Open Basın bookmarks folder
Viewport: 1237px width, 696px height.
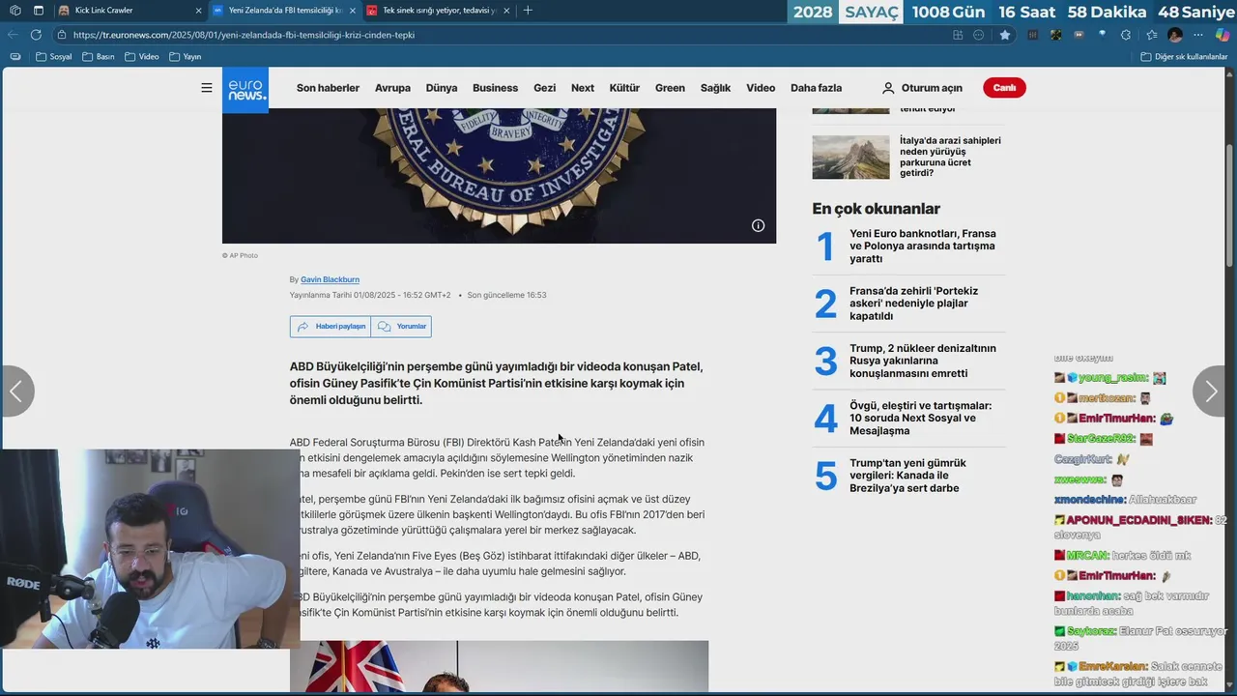click(x=99, y=57)
